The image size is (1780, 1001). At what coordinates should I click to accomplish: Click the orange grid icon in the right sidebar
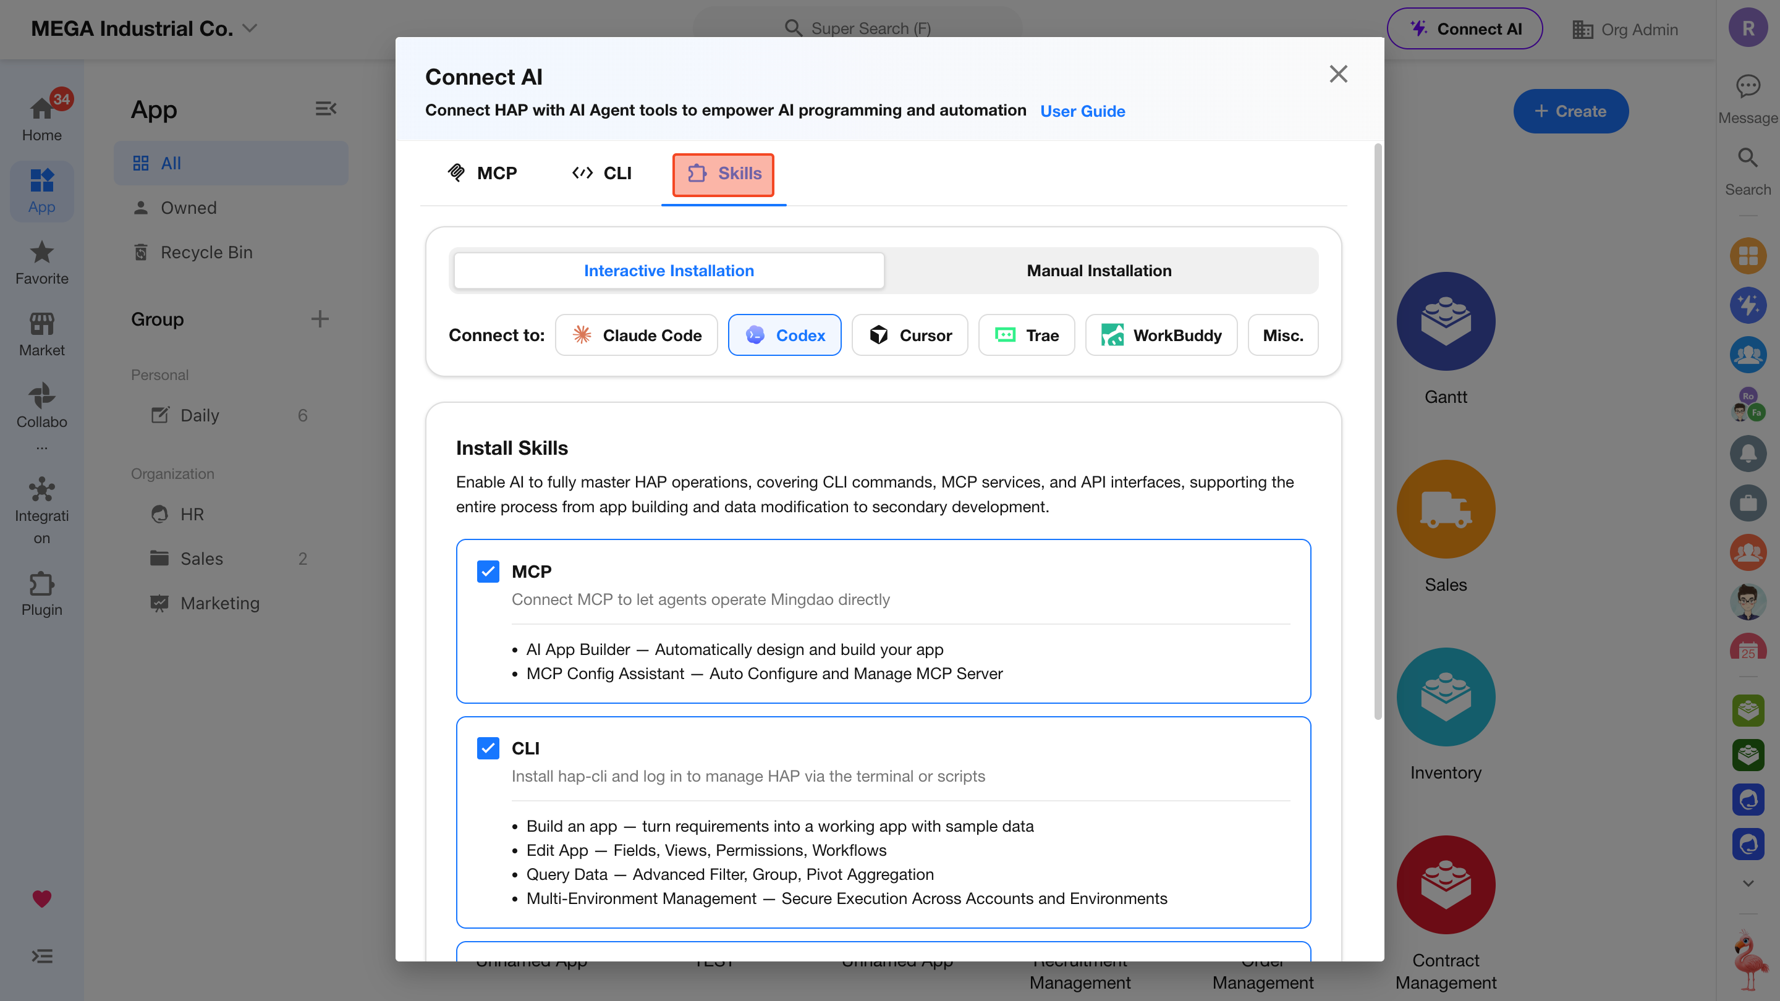coord(1748,256)
